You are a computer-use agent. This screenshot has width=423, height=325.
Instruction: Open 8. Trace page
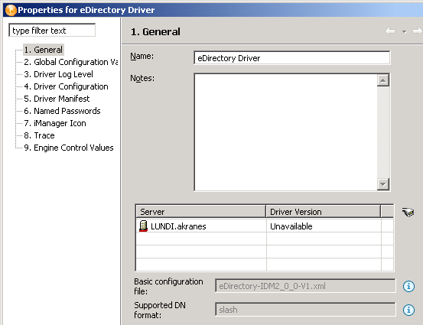click(x=39, y=135)
